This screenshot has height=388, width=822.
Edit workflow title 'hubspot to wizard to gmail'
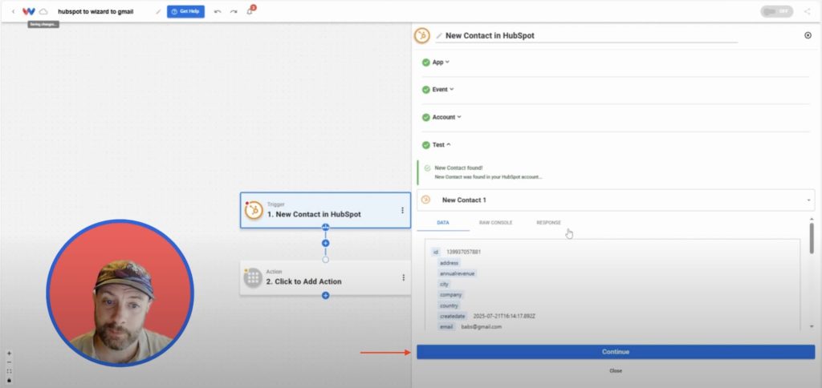[x=96, y=11]
